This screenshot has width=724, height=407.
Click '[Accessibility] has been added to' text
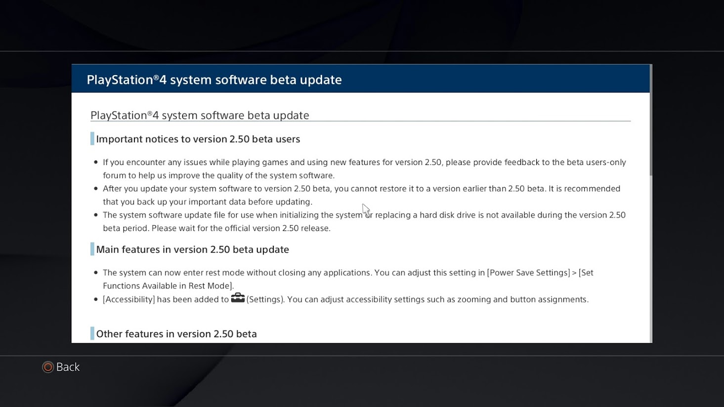pyautogui.click(x=166, y=299)
